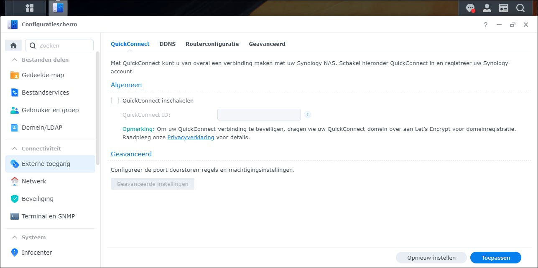Collapse the Bestanden delen section
Image resolution: width=538 pixels, height=268 pixels.
coord(15,60)
